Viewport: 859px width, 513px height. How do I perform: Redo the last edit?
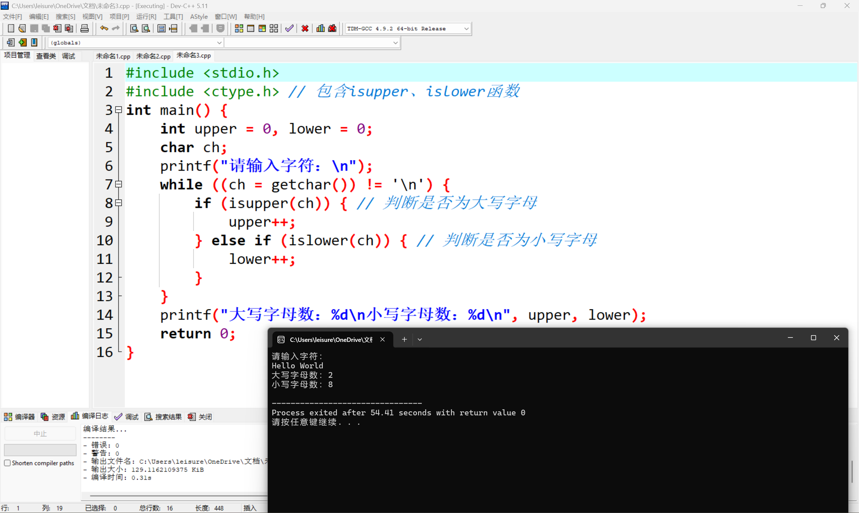115,28
